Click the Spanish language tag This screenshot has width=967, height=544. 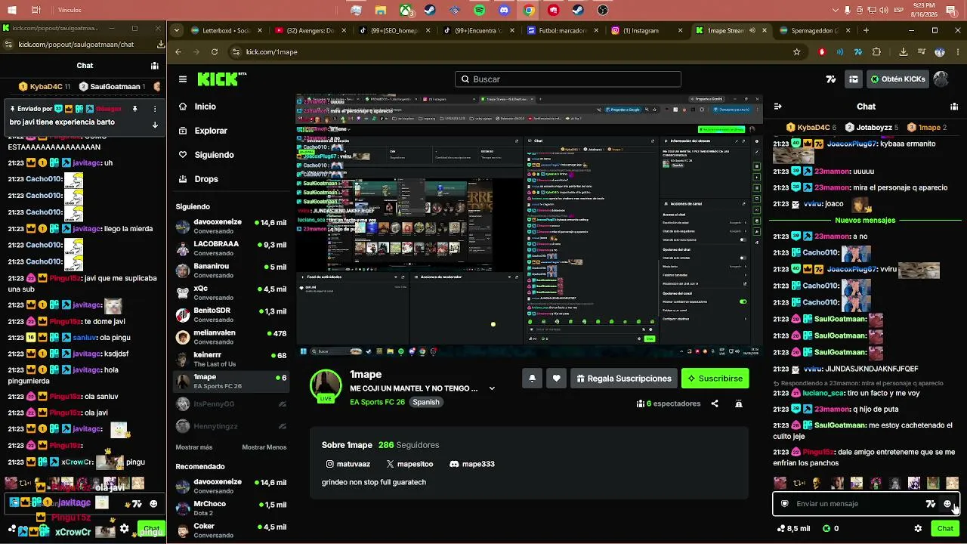pyautogui.click(x=426, y=402)
